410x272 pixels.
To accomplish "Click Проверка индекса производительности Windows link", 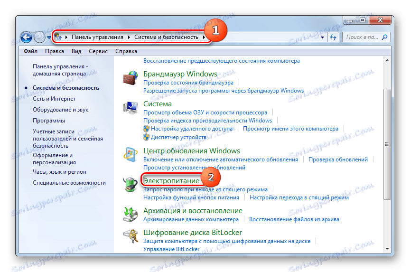I will click(x=208, y=121).
